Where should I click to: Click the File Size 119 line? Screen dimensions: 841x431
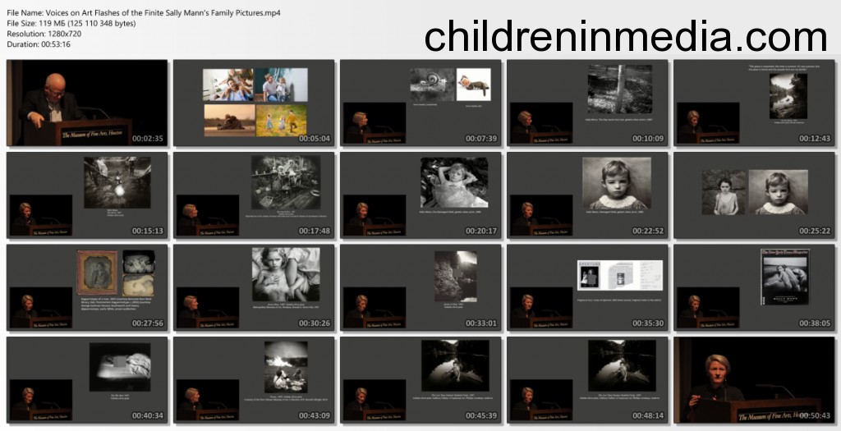pyautogui.click(x=71, y=23)
